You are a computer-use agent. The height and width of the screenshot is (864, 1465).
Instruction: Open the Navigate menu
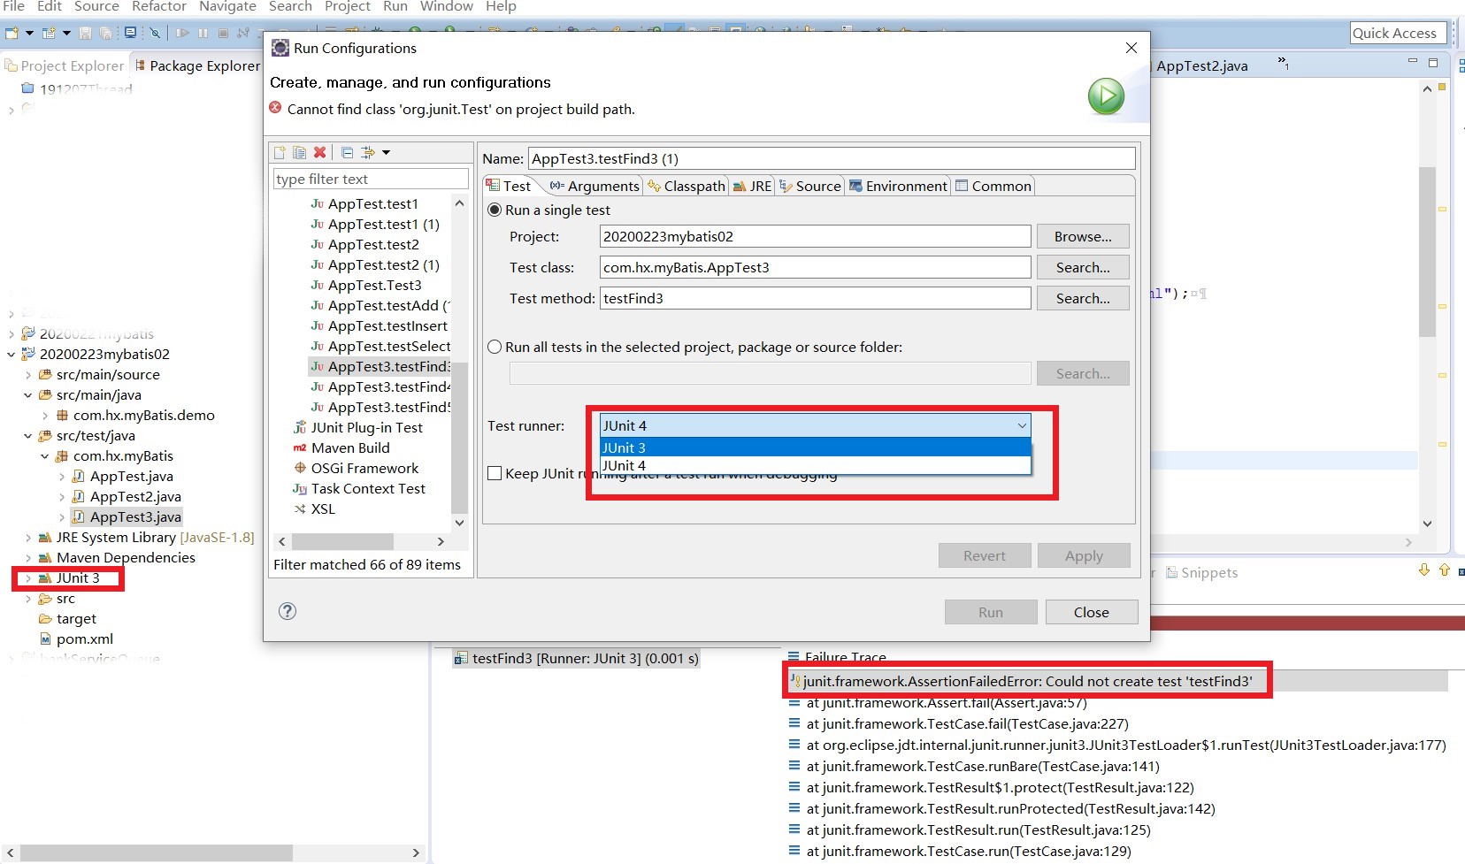tap(227, 7)
